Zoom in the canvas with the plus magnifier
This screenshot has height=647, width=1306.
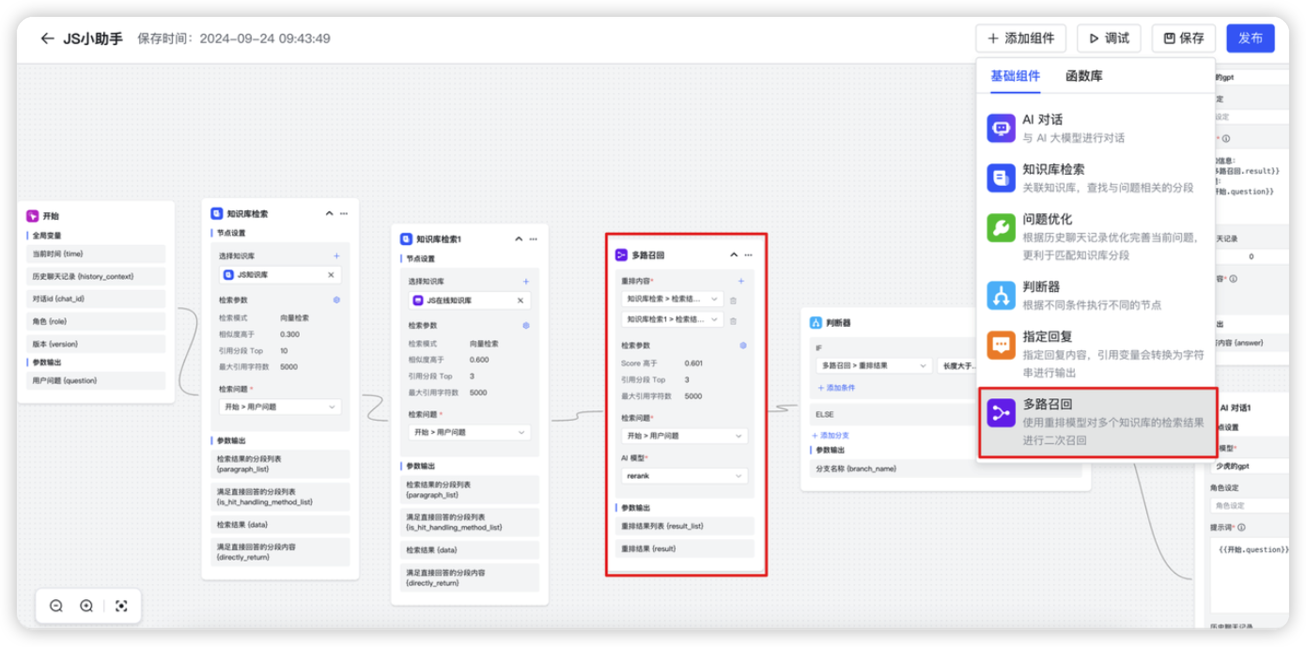pos(87,606)
